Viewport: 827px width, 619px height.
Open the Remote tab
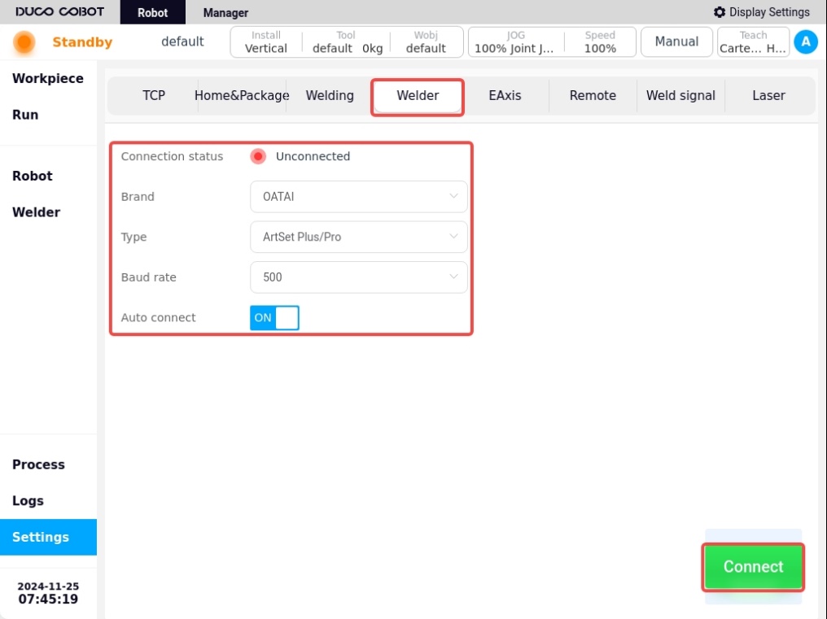(x=593, y=95)
